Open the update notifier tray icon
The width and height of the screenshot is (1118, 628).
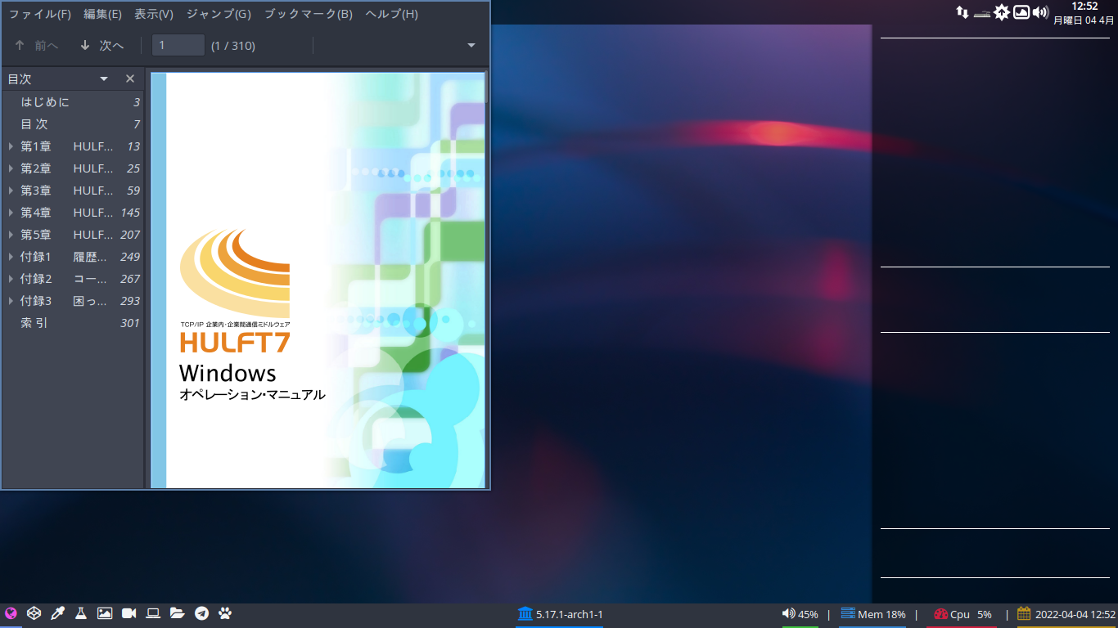1002,12
